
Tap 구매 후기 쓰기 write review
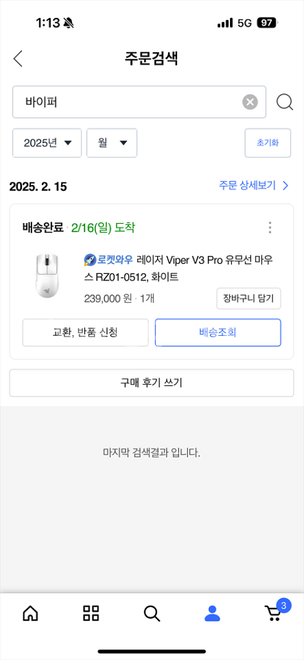click(151, 383)
